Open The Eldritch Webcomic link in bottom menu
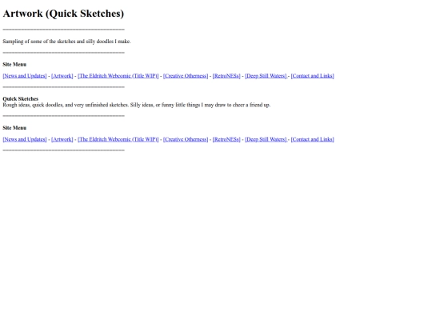This screenshot has height=324, width=432. click(x=118, y=139)
